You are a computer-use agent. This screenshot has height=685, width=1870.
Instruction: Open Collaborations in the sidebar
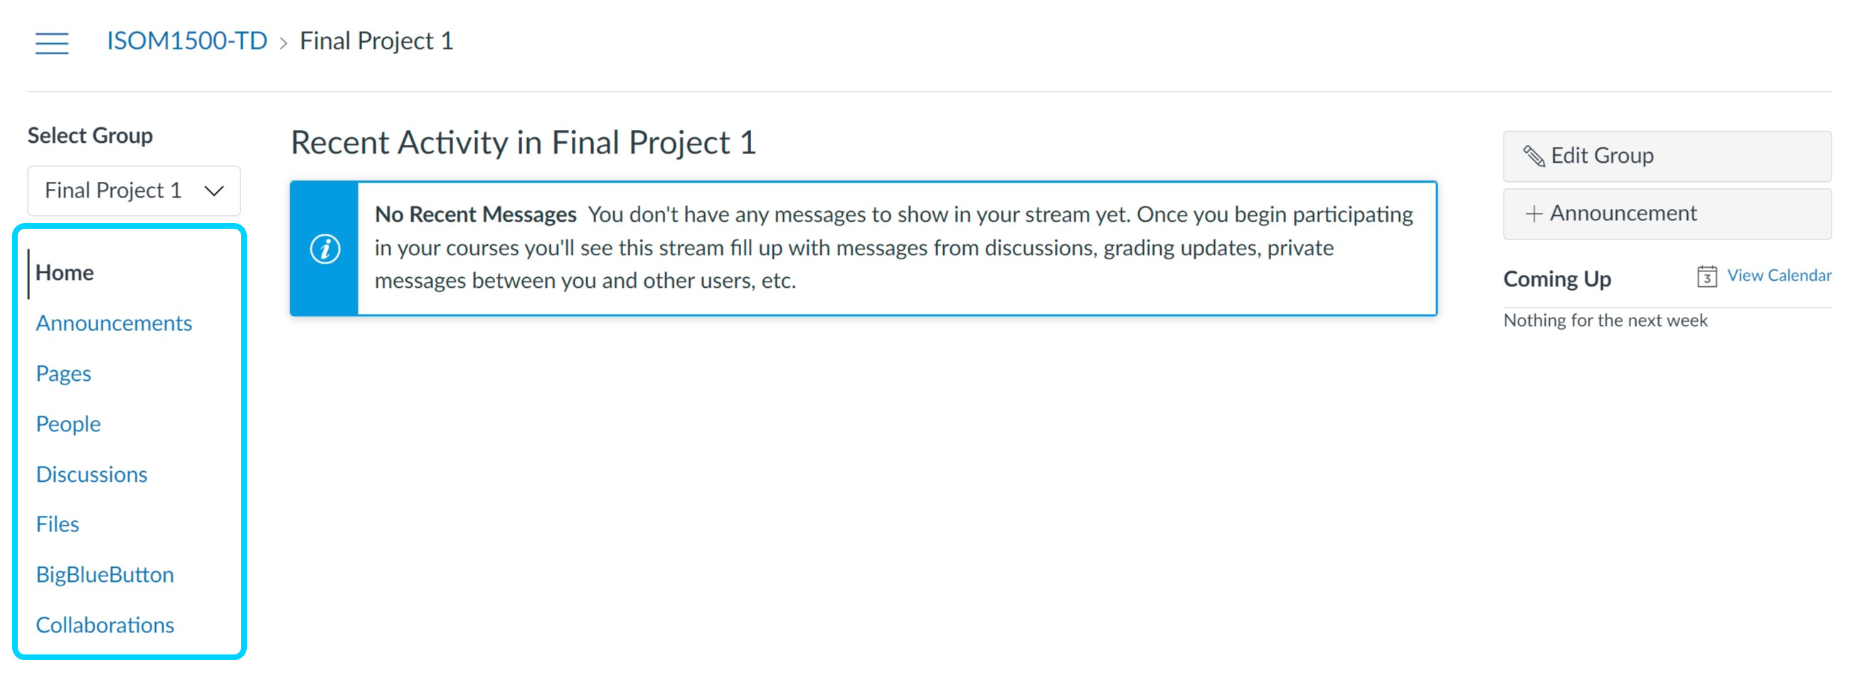(x=105, y=625)
